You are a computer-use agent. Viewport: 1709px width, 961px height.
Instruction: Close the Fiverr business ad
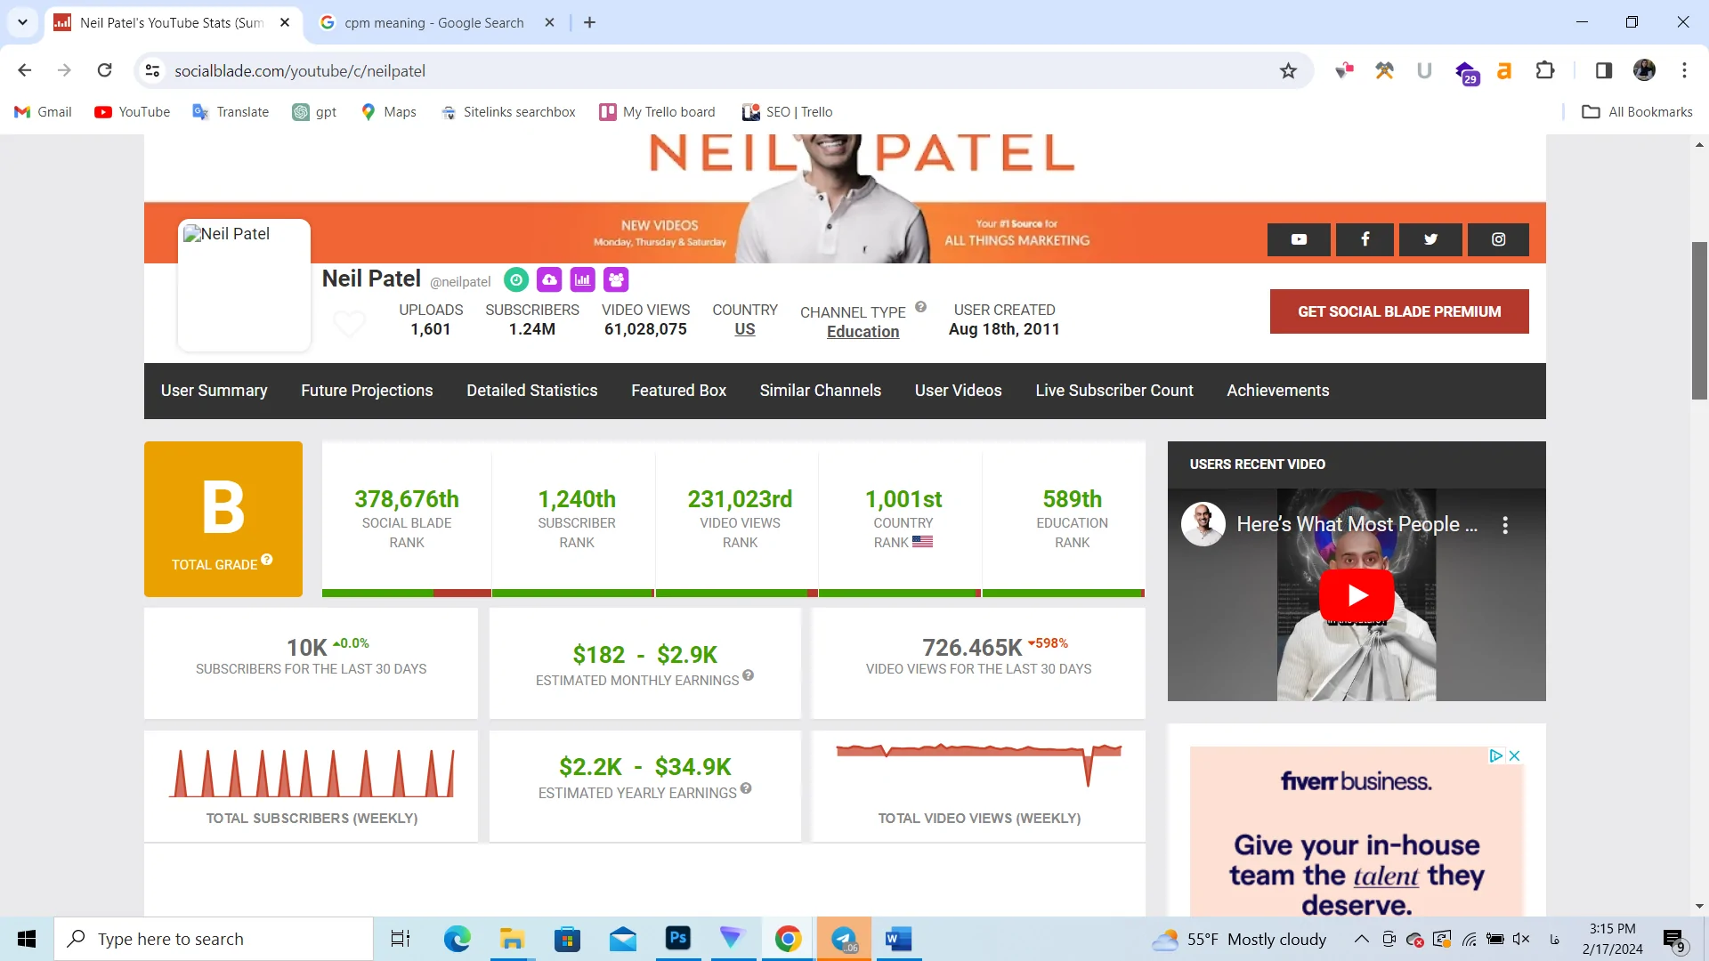pos(1514,755)
